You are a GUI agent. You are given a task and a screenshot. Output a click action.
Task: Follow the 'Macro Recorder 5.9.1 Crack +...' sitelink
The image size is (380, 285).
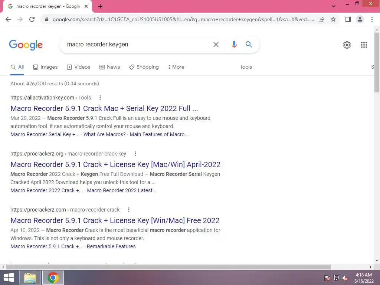46,246
